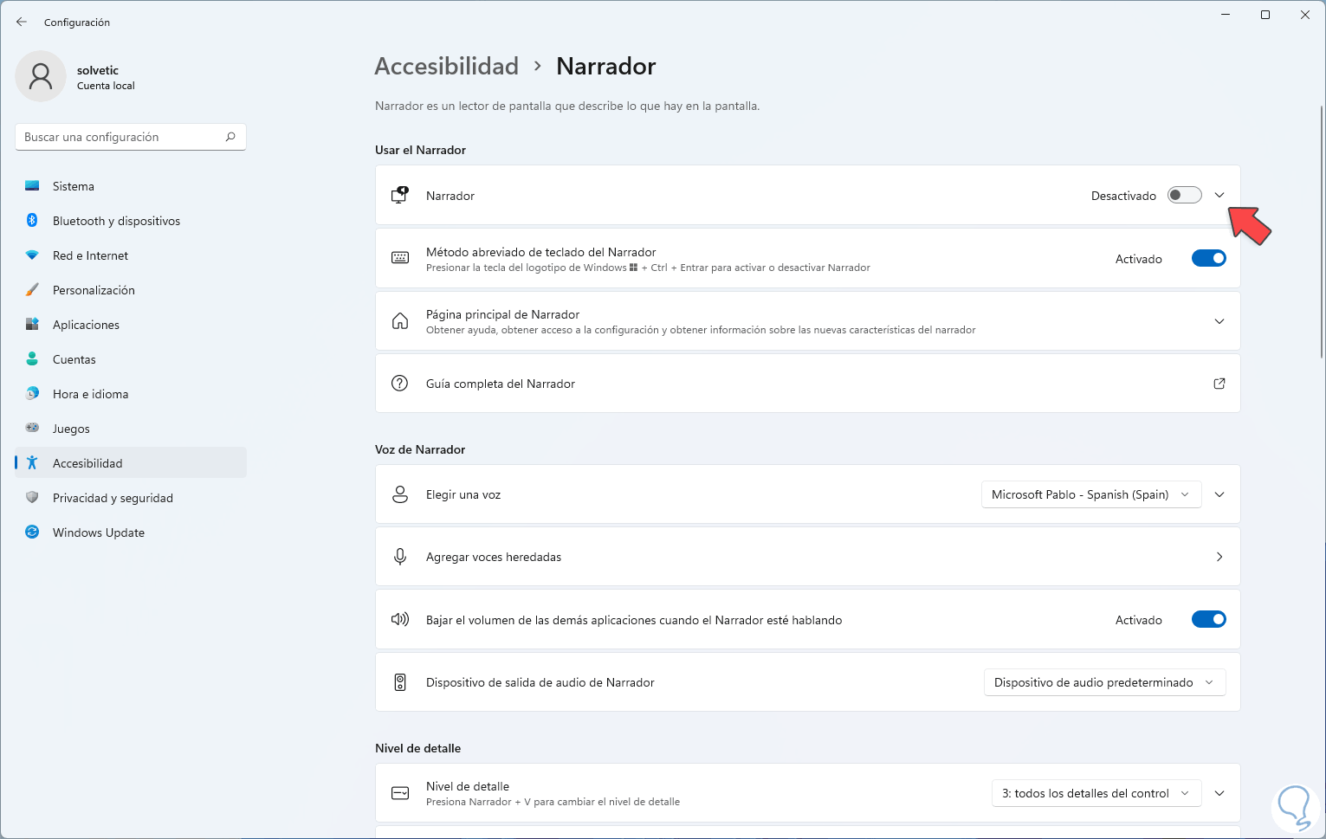Click the Buscar una configuración field

pos(121,137)
